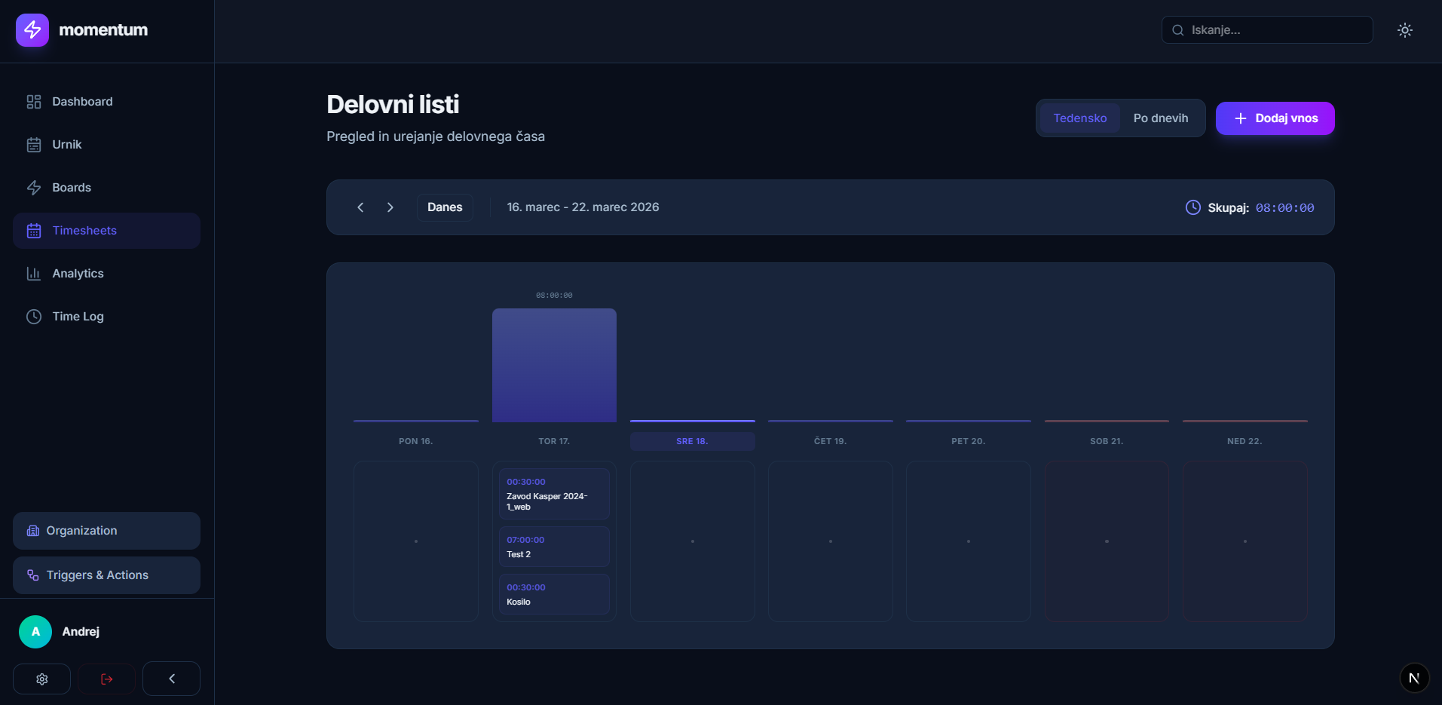Switch to the Tedensko weekly view
Image resolution: width=1442 pixels, height=705 pixels.
tap(1079, 118)
